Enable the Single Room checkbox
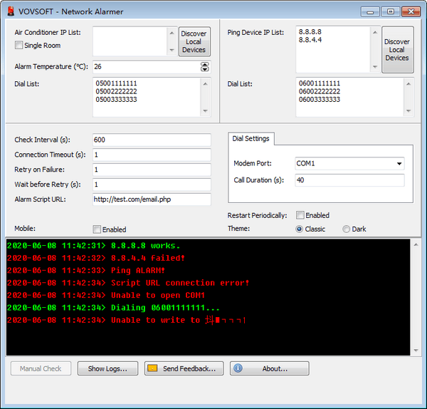The width and height of the screenshot is (427, 409). click(19, 46)
